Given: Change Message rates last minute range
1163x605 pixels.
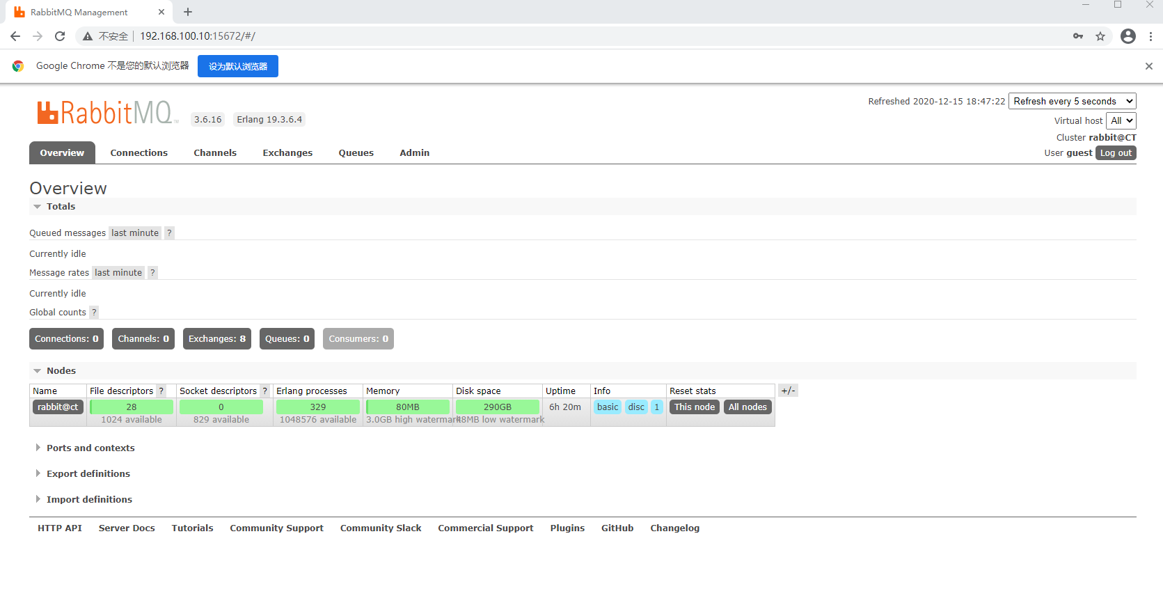Looking at the screenshot, I should (x=118, y=273).
